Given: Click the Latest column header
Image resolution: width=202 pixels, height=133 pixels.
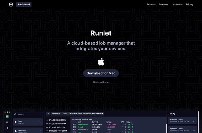Looking at the screenshot, I should 109,122.
